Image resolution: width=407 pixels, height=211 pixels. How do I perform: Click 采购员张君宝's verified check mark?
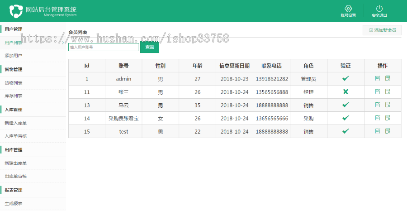click(345, 118)
